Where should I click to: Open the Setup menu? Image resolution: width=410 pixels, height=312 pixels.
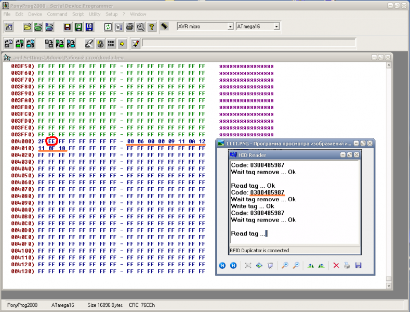111,14
